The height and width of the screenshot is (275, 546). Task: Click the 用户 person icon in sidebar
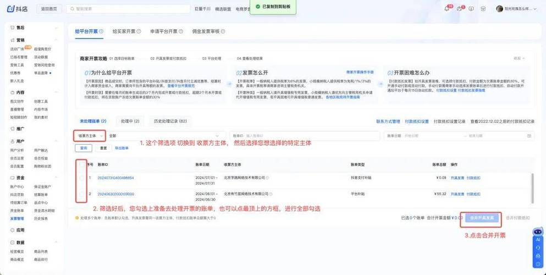click(13, 141)
